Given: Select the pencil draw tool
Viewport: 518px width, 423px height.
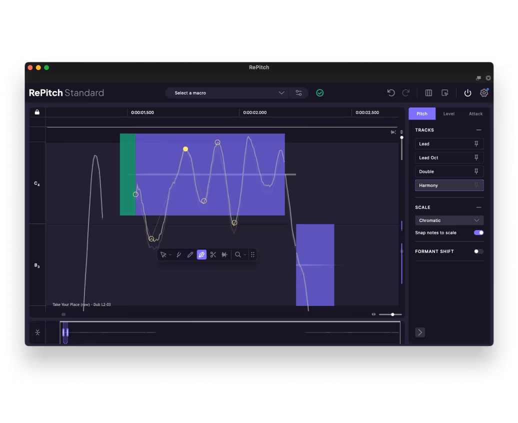Looking at the screenshot, I should (190, 254).
